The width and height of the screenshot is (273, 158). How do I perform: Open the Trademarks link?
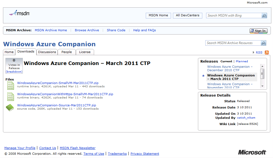117,154
